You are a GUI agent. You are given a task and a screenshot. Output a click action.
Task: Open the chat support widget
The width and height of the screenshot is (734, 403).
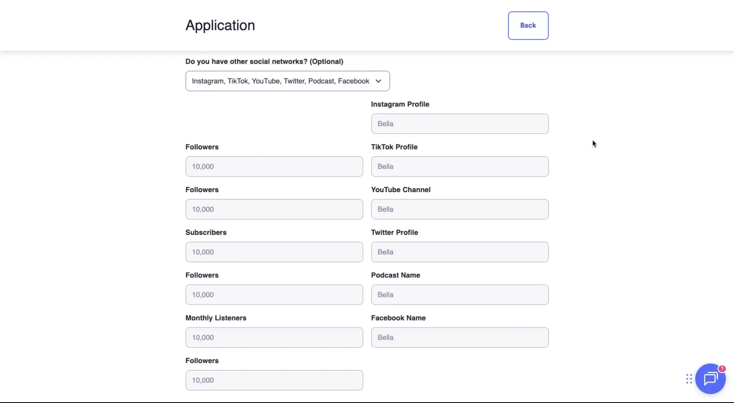pos(710,379)
